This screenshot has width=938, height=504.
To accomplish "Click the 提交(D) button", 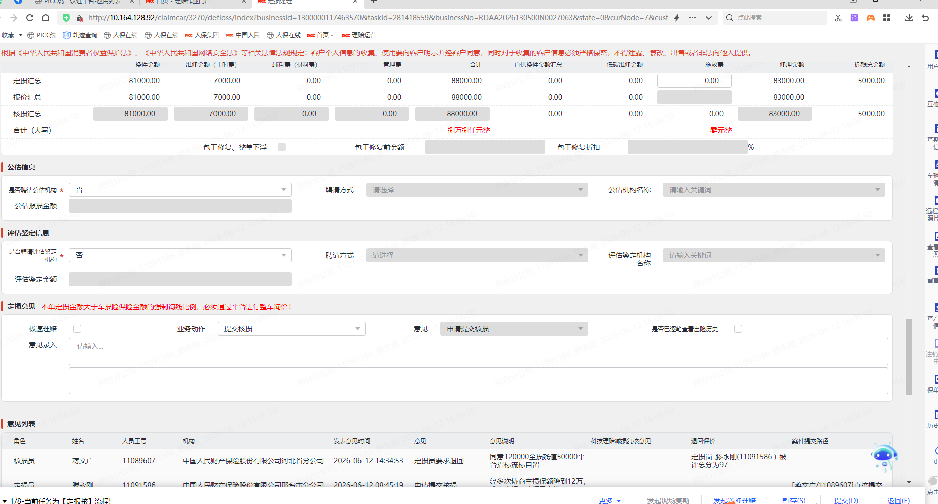I will 846,500.
